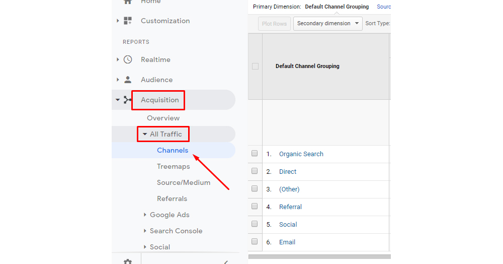Open the Source/Medium report
Viewport: 503px width, 264px height.
point(183,182)
